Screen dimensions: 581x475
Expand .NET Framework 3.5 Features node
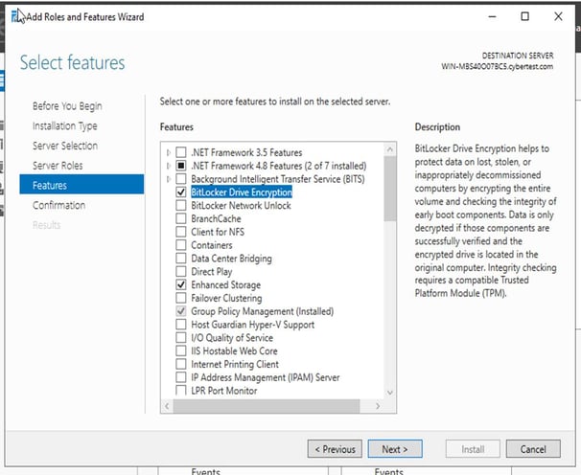tap(169, 152)
